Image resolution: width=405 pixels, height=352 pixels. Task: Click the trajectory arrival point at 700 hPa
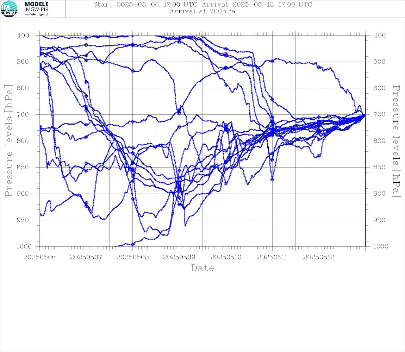(365, 115)
